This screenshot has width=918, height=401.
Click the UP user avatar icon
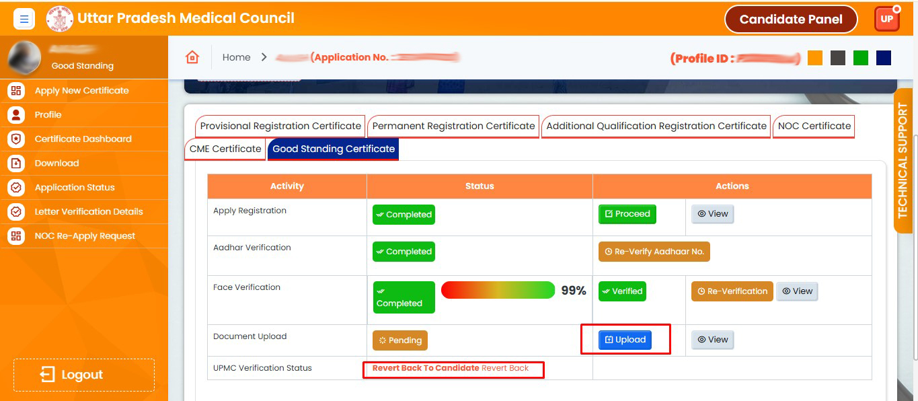886,19
